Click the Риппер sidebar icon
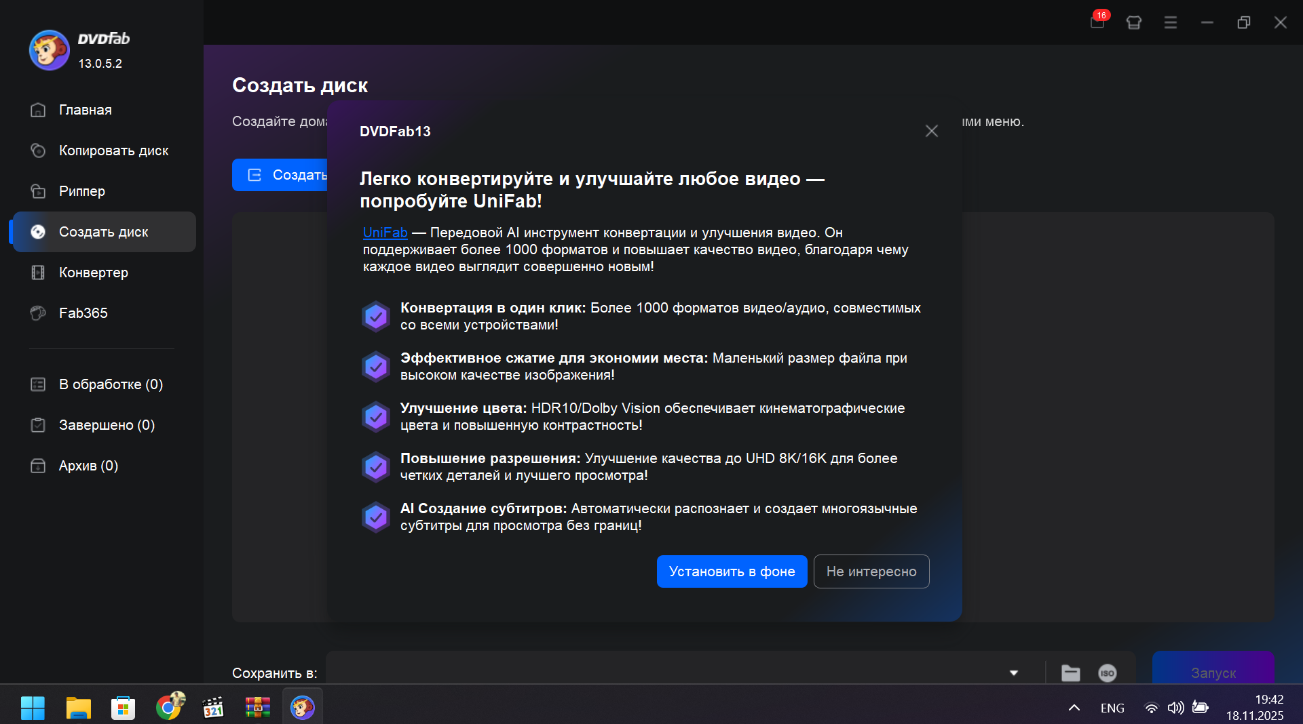Viewport: 1303px width, 724px height. (38, 191)
